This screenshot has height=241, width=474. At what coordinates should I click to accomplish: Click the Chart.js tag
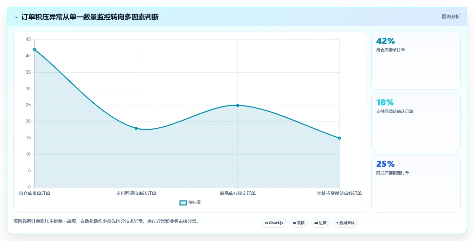point(274,223)
